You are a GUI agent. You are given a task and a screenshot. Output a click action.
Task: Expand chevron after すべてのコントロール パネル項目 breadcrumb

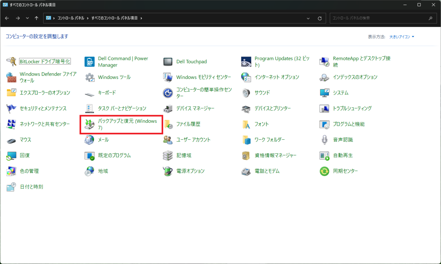[141, 18]
